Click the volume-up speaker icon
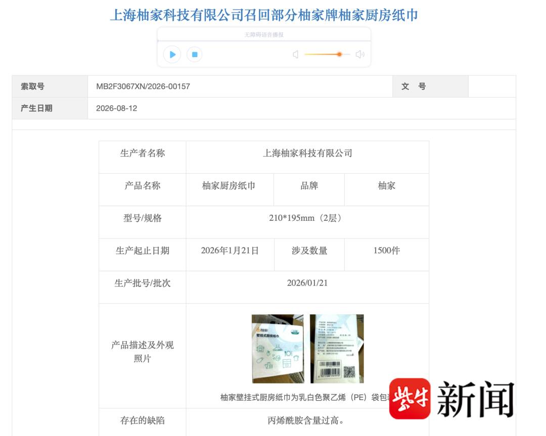The image size is (546, 436). tap(360, 54)
